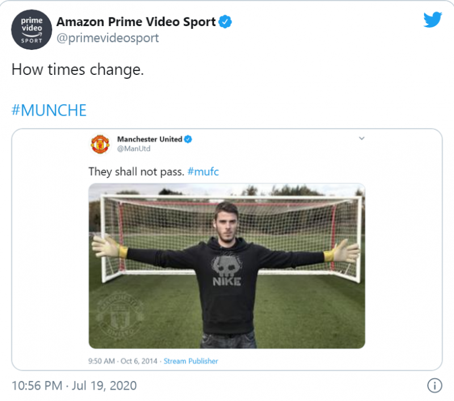Click the 'They shall not pass.' text
Viewport: 454px width, 401px height.
point(136,171)
